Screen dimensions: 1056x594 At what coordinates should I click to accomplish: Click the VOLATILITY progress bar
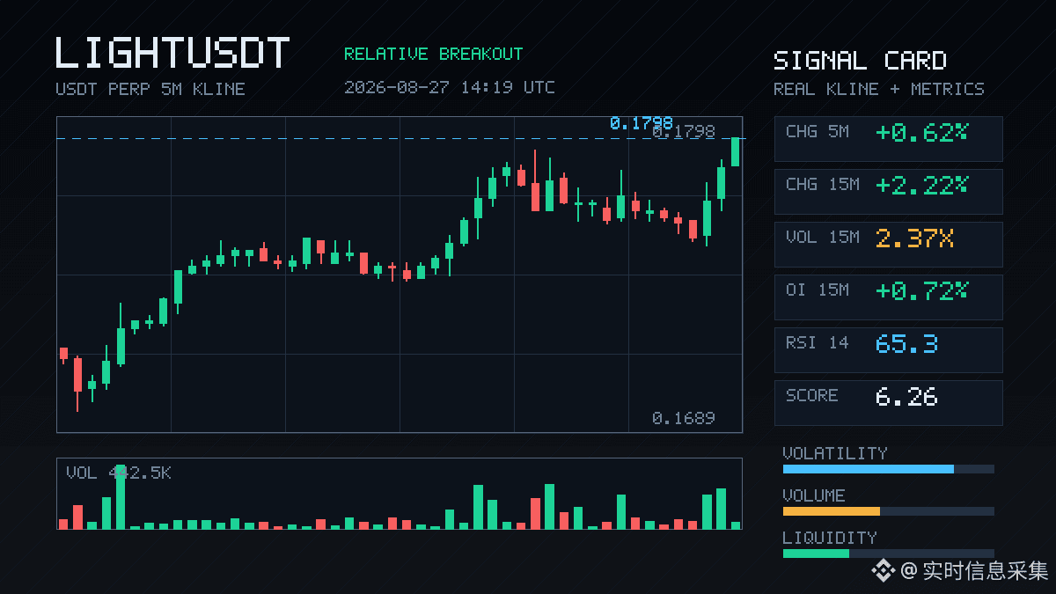point(888,469)
